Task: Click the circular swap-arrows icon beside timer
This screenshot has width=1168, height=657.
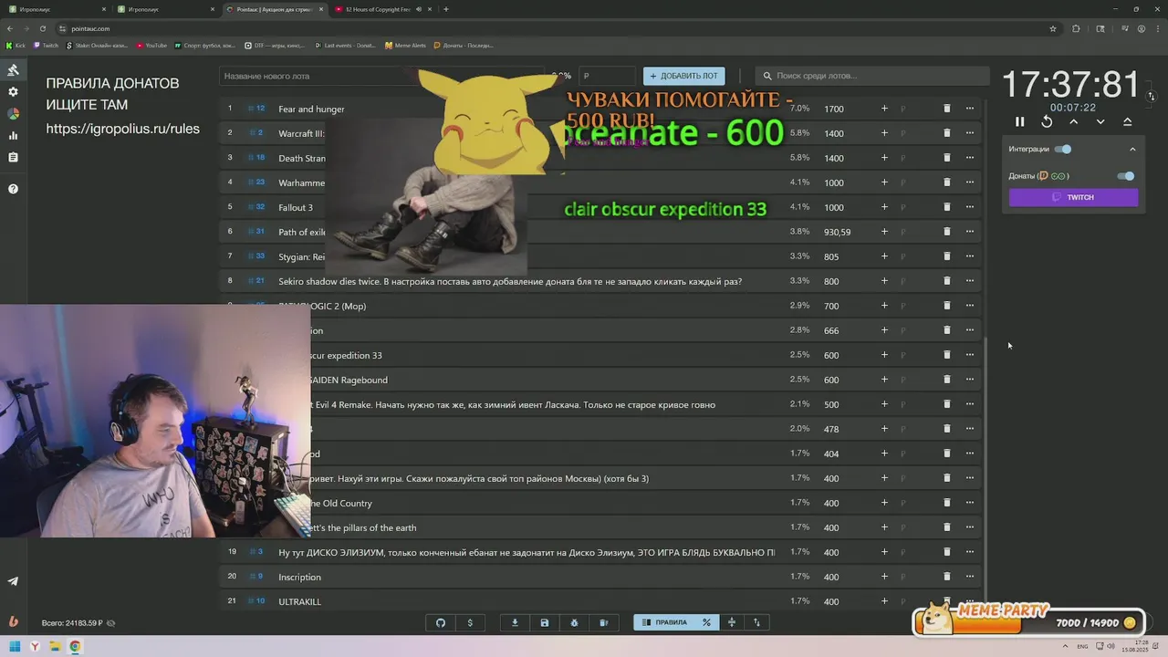Action: 1152,96
